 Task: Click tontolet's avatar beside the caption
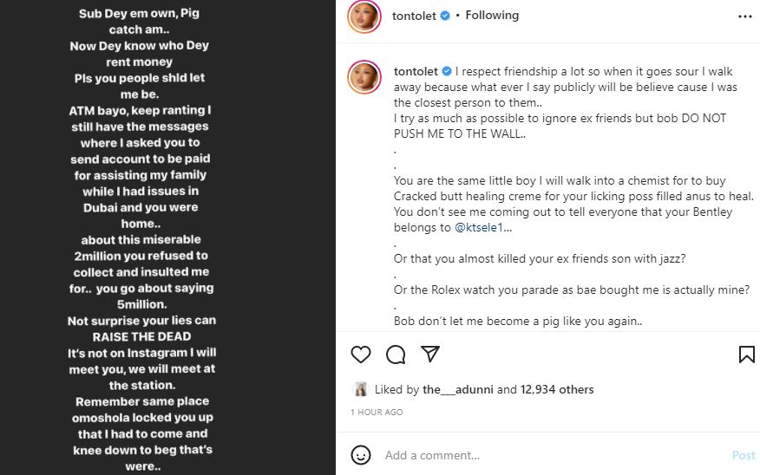tap(364, 77)
